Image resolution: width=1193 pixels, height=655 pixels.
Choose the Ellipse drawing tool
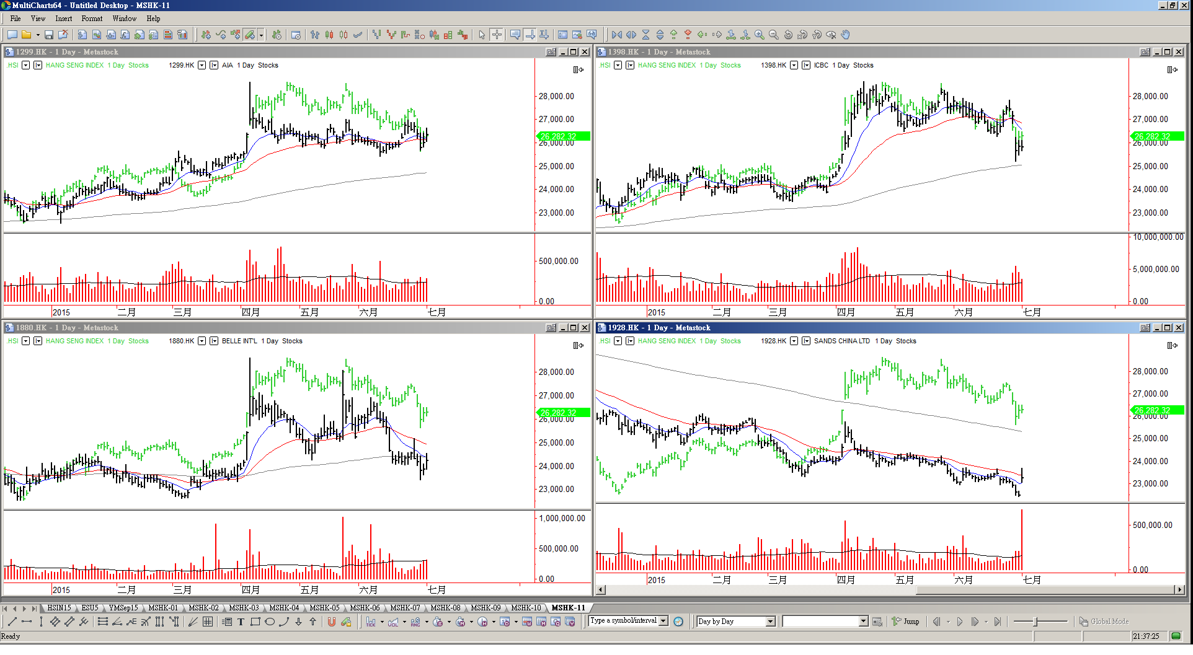pos(270,622)
